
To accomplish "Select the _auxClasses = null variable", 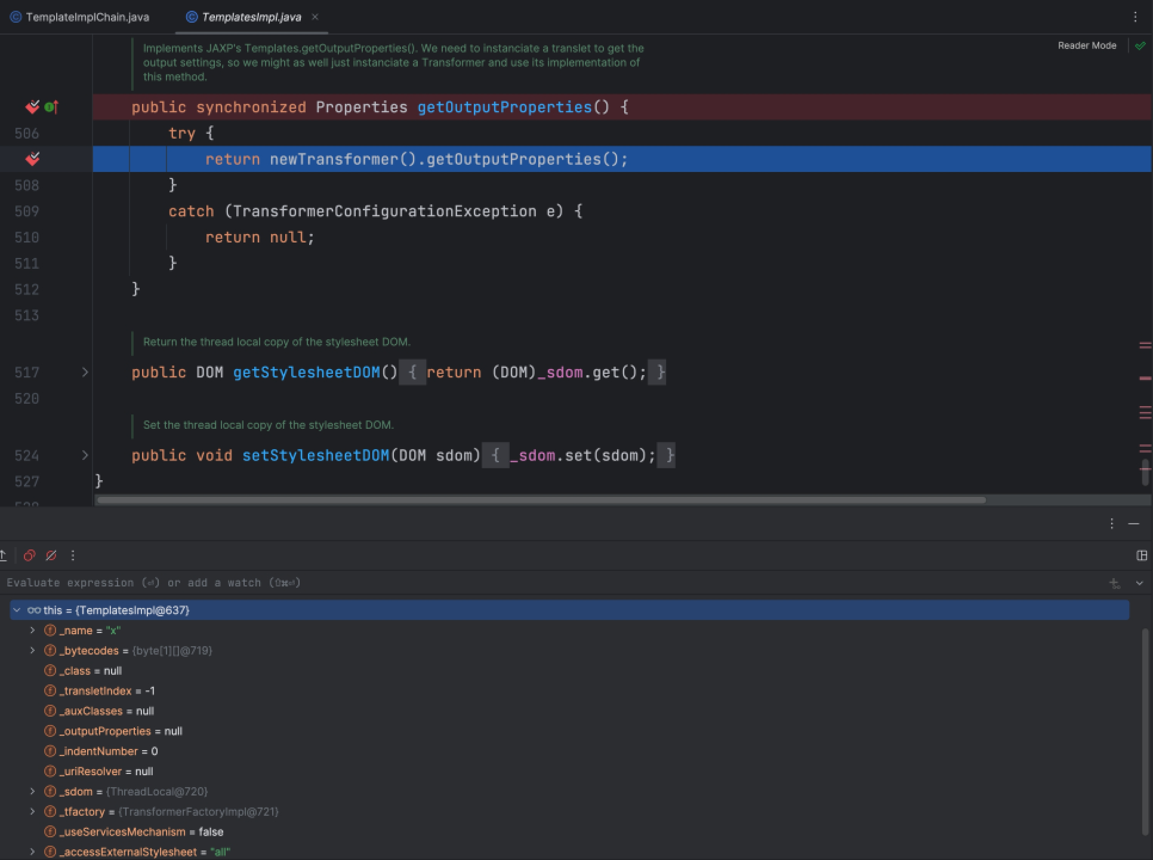I will (x=99, y=711).
